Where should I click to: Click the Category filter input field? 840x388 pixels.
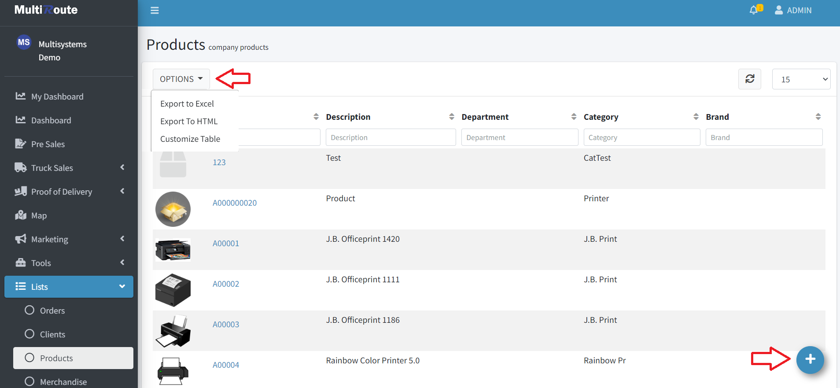pos(641,137)
